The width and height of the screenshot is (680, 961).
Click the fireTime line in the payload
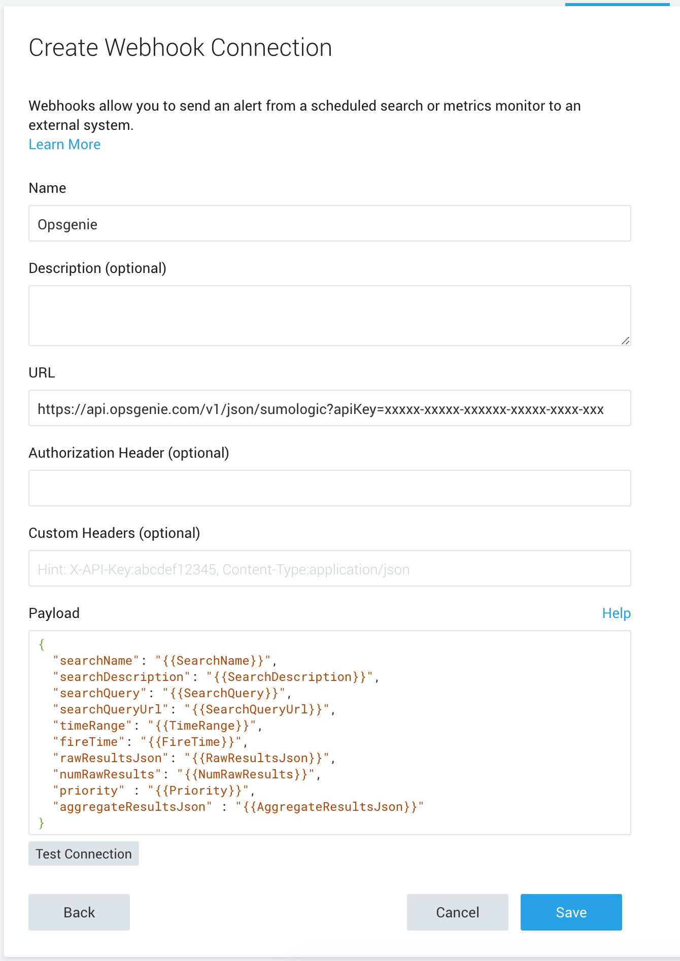[x=150, y=742]
